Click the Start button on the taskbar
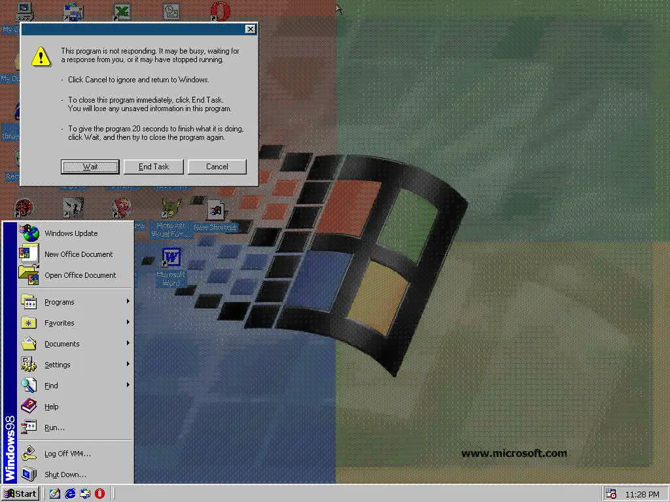This screenshot has height=502, width=670. tap(20, 494)
